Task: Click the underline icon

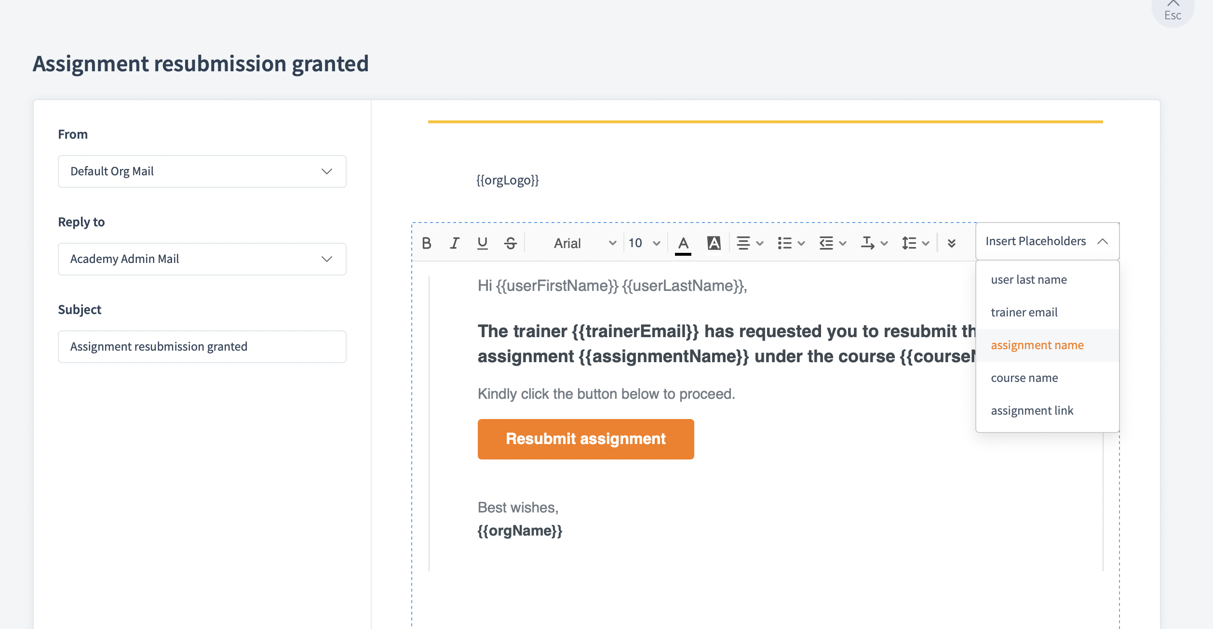Action: coord(482,243)
